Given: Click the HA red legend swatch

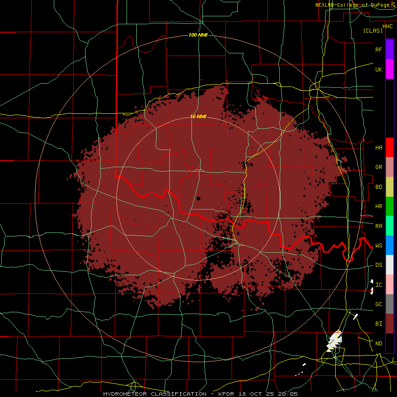Looking at the screenshot, I should [390, 147].
